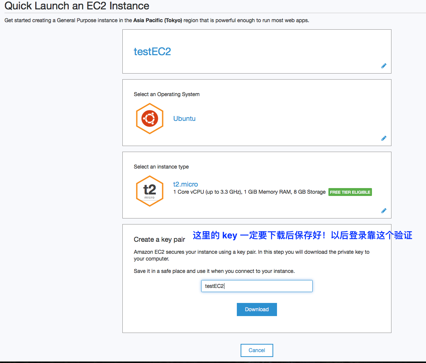
Task: Click 'Select an instance type' label
Action: 161,167
